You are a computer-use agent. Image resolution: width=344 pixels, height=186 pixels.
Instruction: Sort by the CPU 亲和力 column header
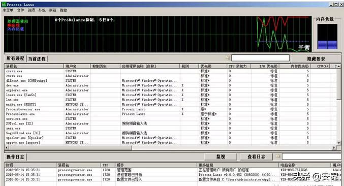tap(239, 66)
